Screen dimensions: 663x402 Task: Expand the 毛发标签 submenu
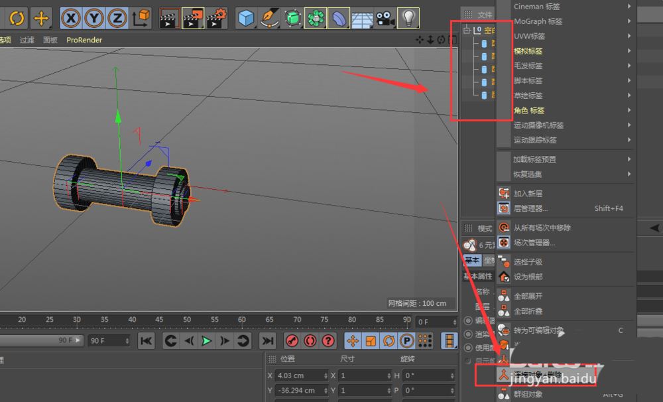567,66
